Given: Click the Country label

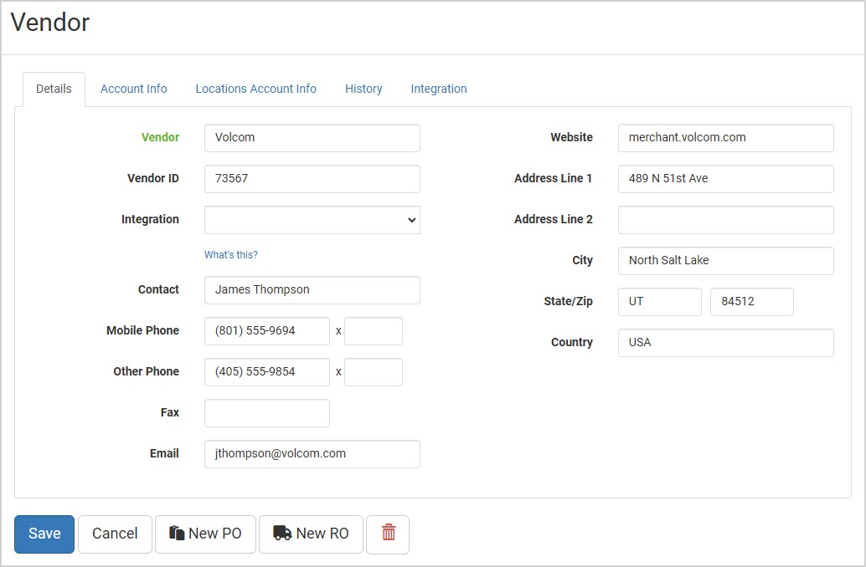Looking at the screenshot, I should [572, 342].
